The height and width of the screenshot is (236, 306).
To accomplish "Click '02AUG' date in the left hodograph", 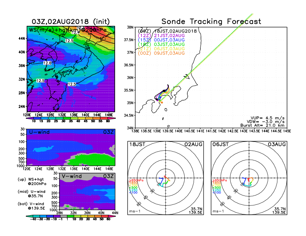I will click(x=194, y=145).
